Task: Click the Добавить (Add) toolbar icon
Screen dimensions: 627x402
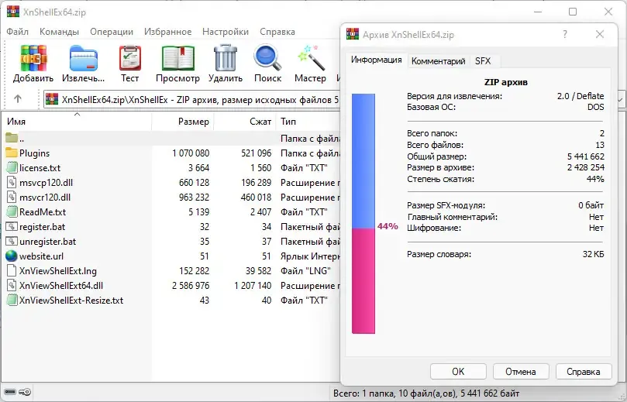Action: [33, 64]
